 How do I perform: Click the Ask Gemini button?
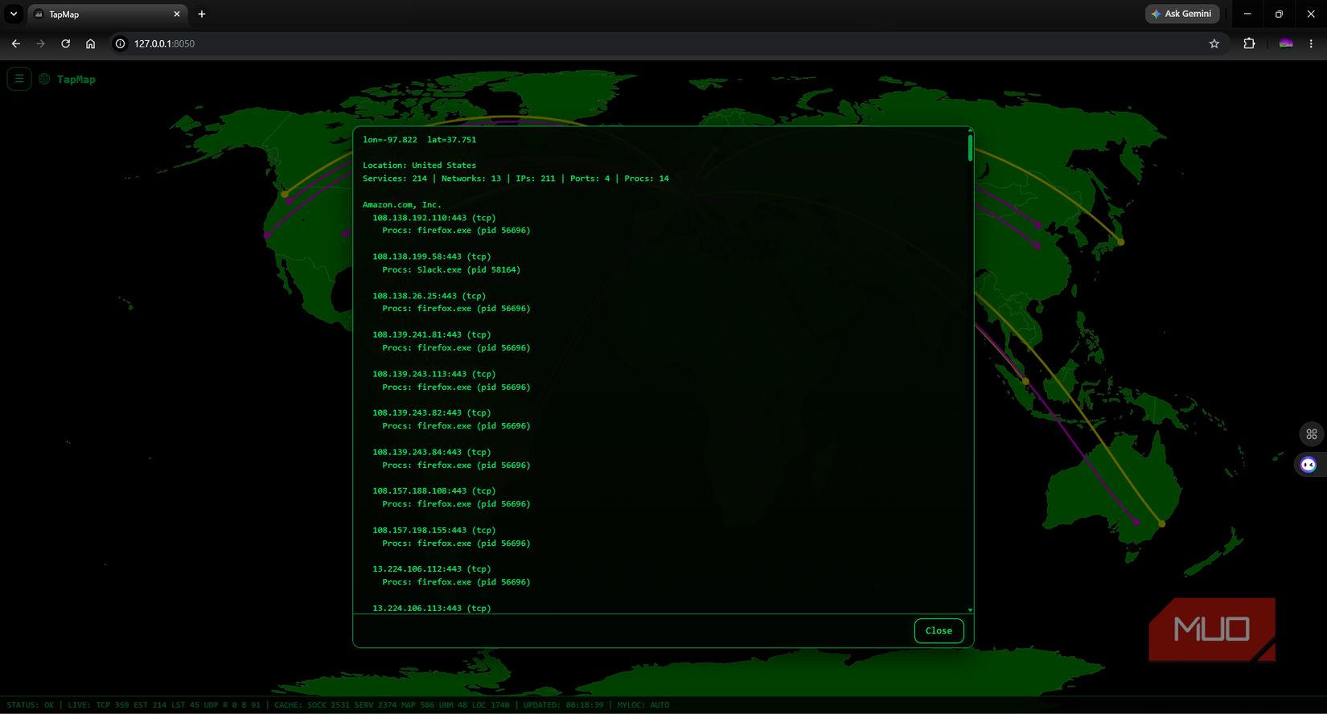[1182, 14]
